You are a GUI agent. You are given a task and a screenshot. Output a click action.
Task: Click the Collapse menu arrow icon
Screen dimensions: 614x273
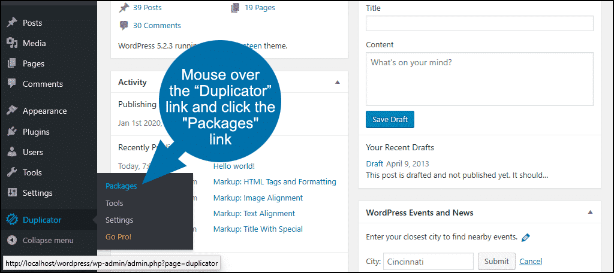(12, 240)
